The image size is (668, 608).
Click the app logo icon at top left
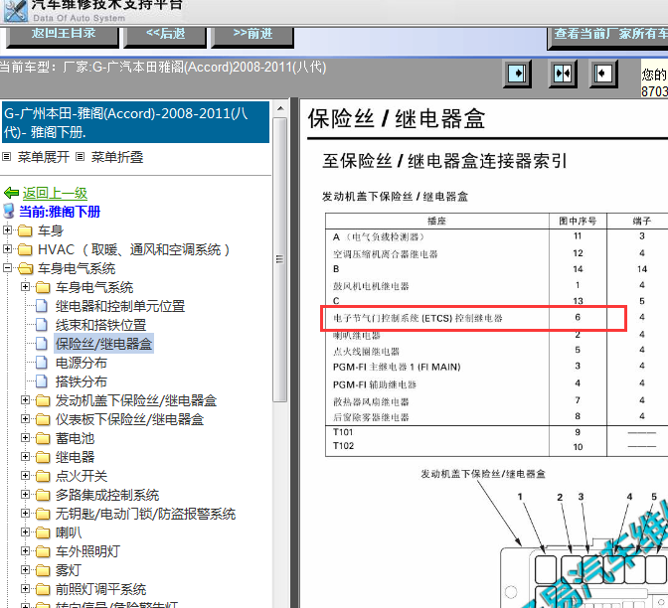point(15,10)
